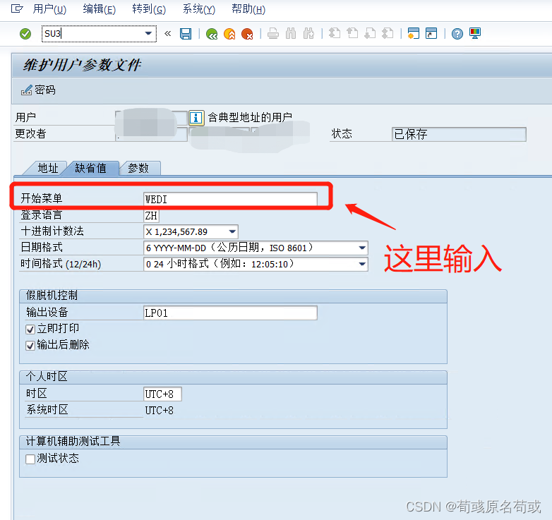This screenshot has height=520, width=552.
Task: Jump to Last Page icon
Action: click(x=388, y=34)
